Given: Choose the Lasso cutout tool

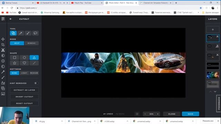Looking at the screenshot, I should [35, 33].
